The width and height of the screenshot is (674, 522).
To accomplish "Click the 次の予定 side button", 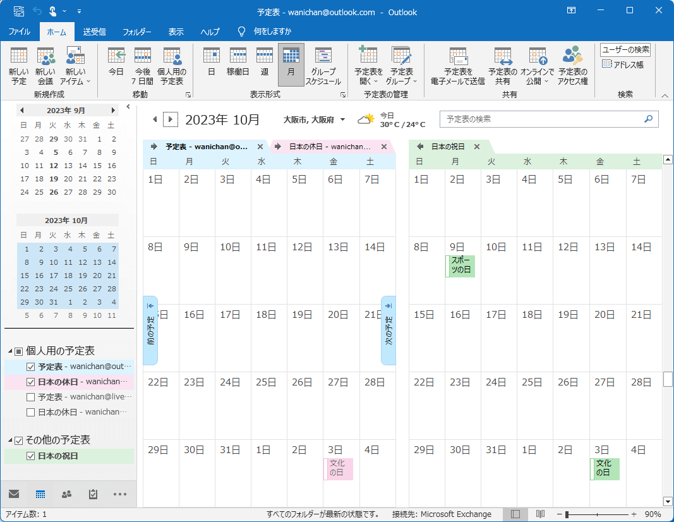I will [x=388, y=331].
